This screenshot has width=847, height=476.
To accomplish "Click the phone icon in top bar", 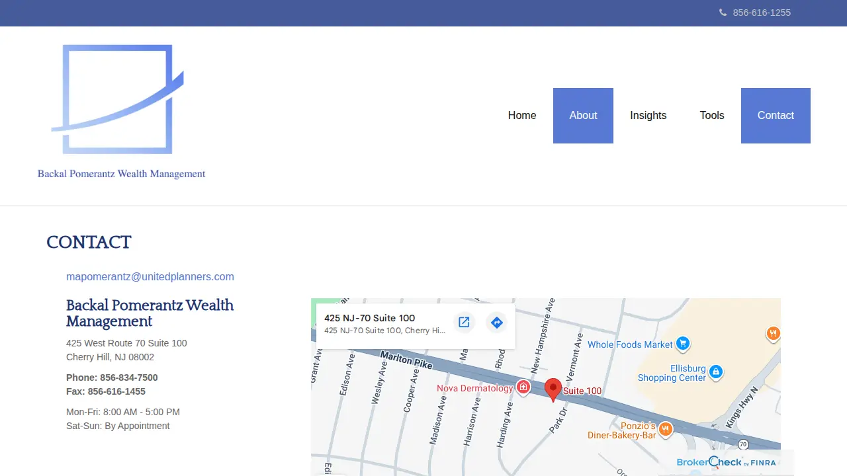I will [723, 13].
